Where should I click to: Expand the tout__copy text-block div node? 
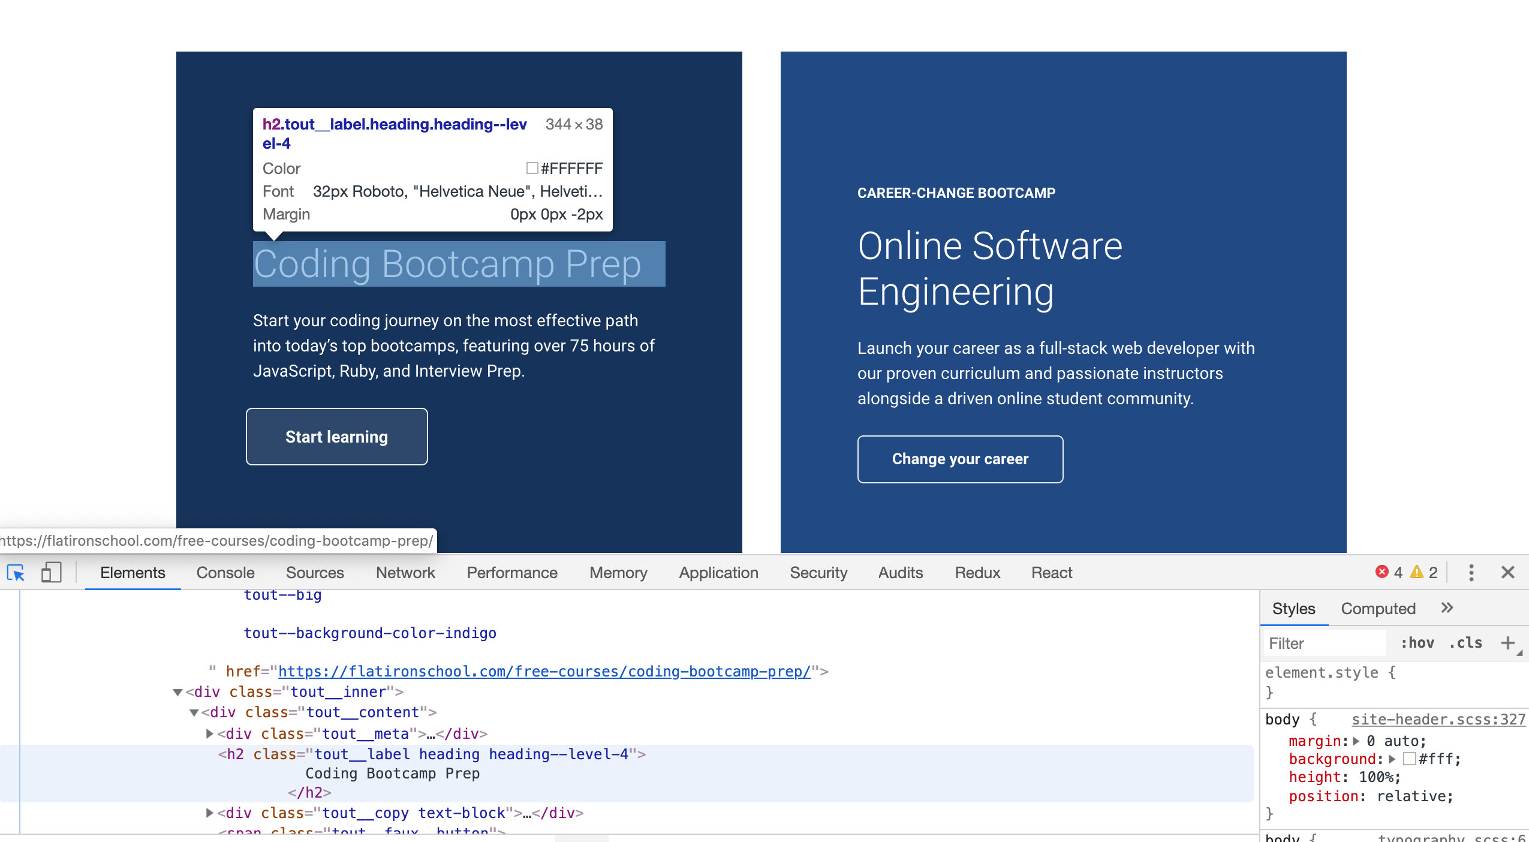(209, 813)
